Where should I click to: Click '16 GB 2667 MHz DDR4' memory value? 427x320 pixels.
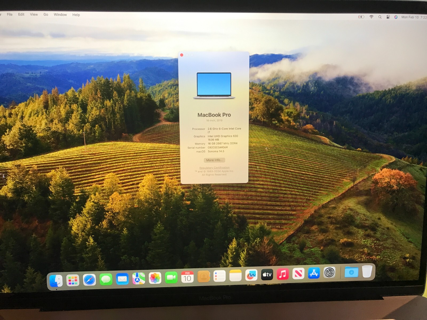223,143
